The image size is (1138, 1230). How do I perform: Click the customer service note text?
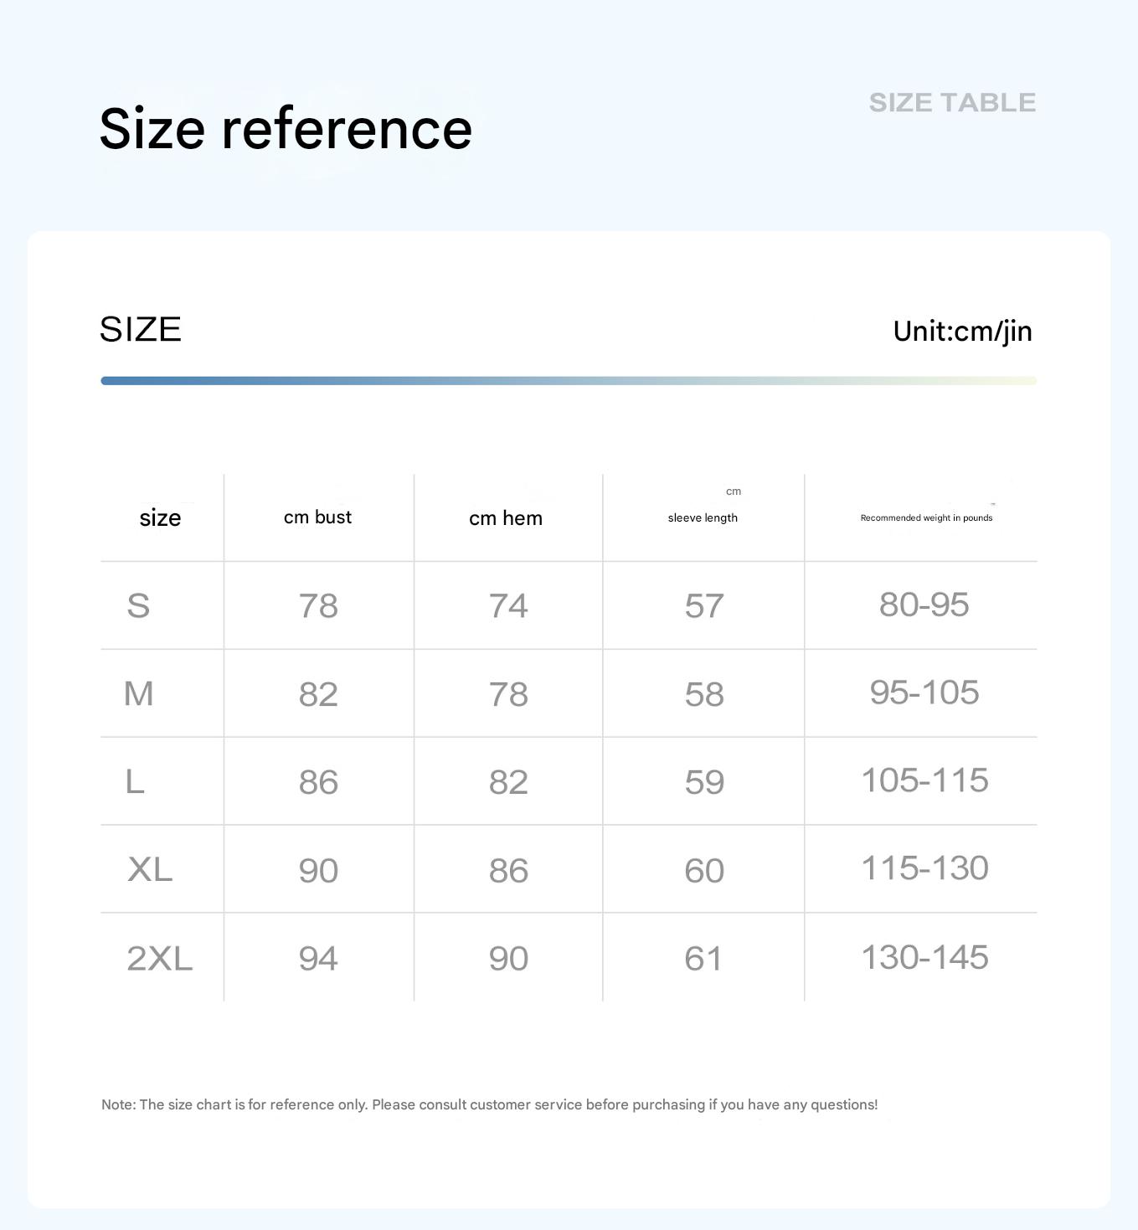coord(489,1104)
